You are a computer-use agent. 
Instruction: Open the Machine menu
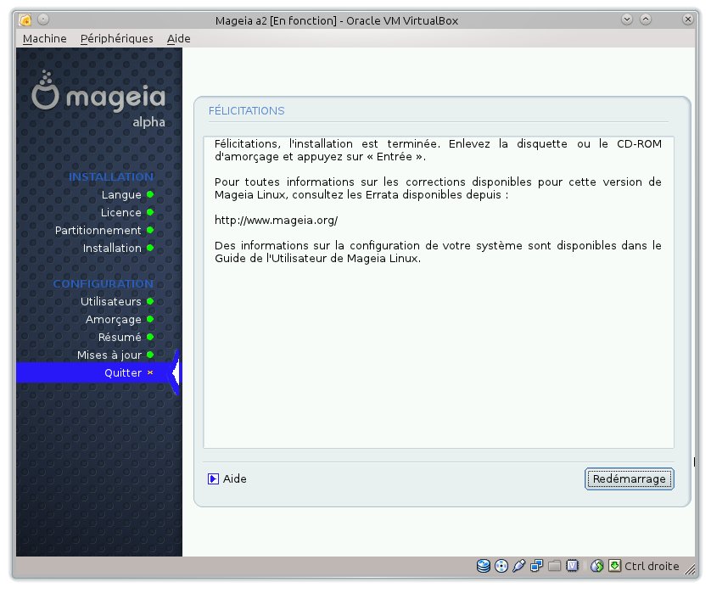coord(44,38)
